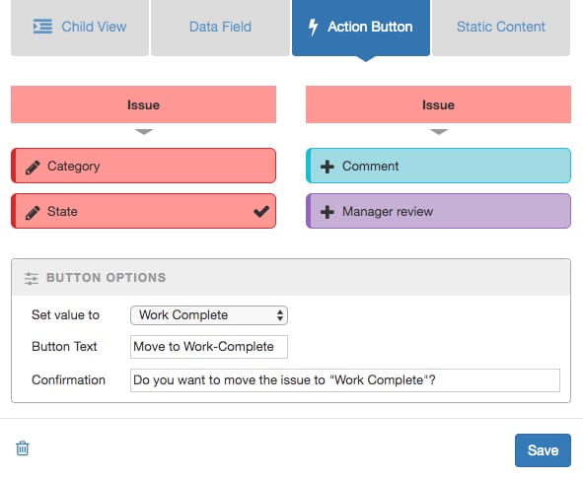583x478 pixels.
Task: Click the Button Options sliders icon
Action: 32,278
